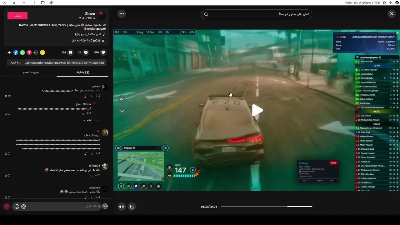
Task: Insert a mention with the @ icon
Action: (x=23, y=207)
